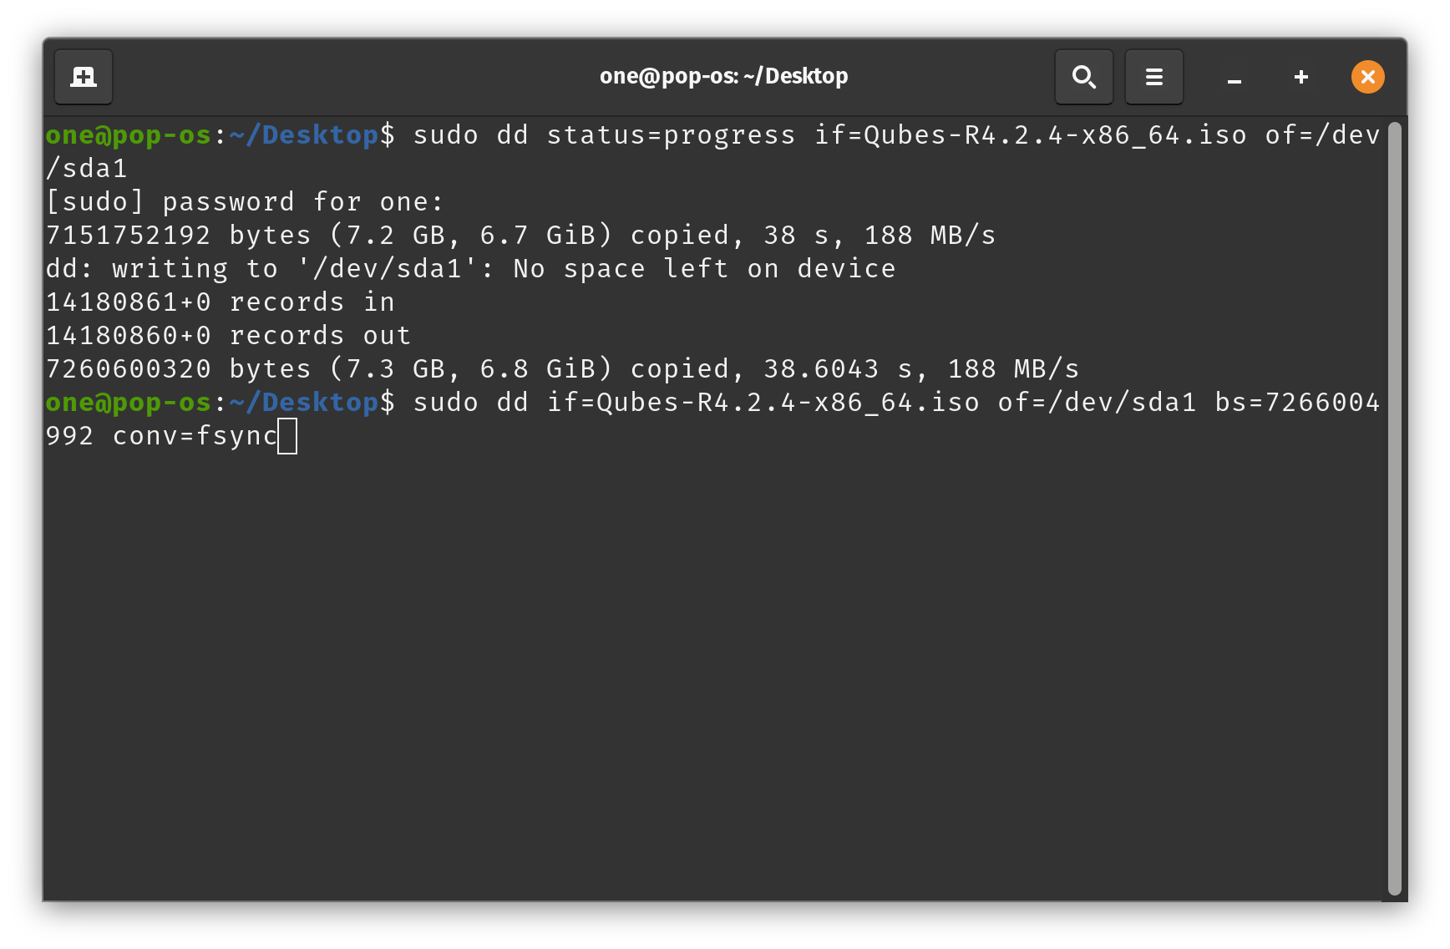Screen dimensions: 1450x949
Task: Click the '14180860+0 records out' line
Action: [227, 336]
